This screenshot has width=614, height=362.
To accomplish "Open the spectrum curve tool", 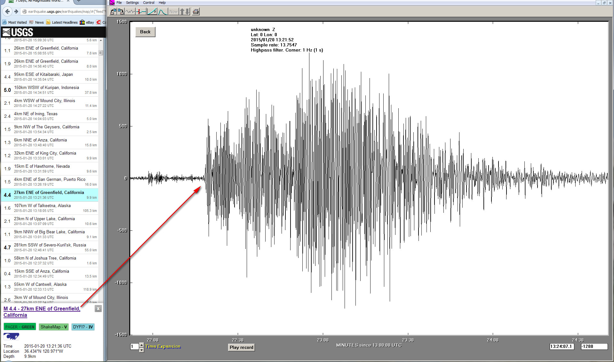I will [163, 12].
